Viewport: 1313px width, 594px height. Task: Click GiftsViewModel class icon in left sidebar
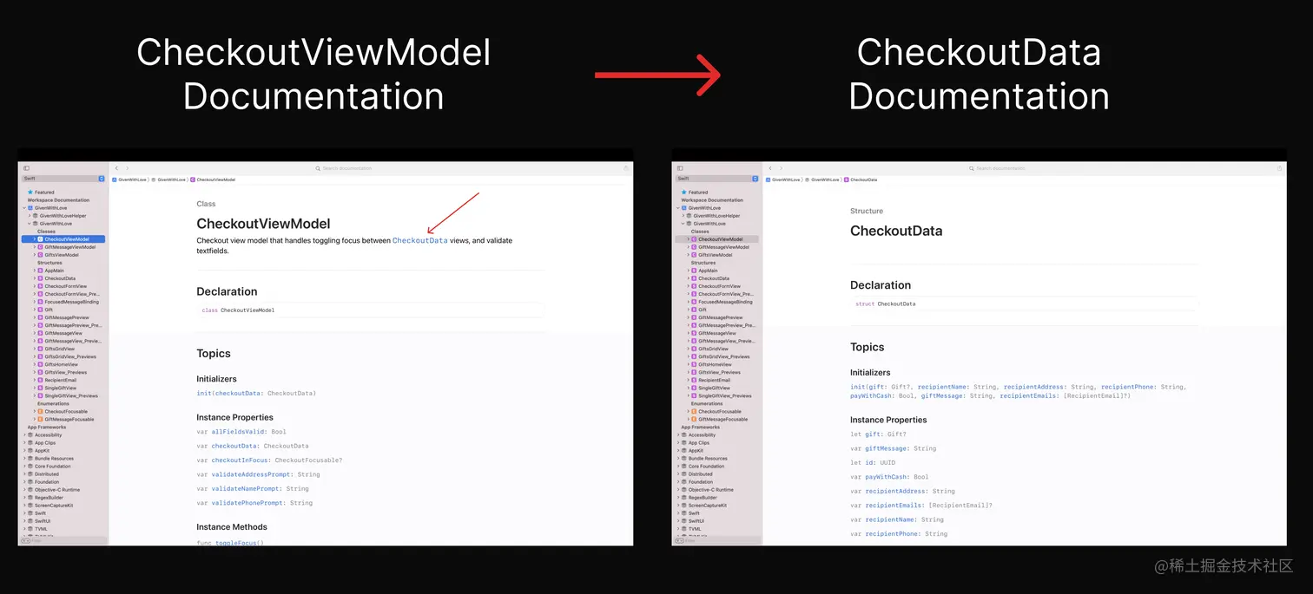coord(40,255)
